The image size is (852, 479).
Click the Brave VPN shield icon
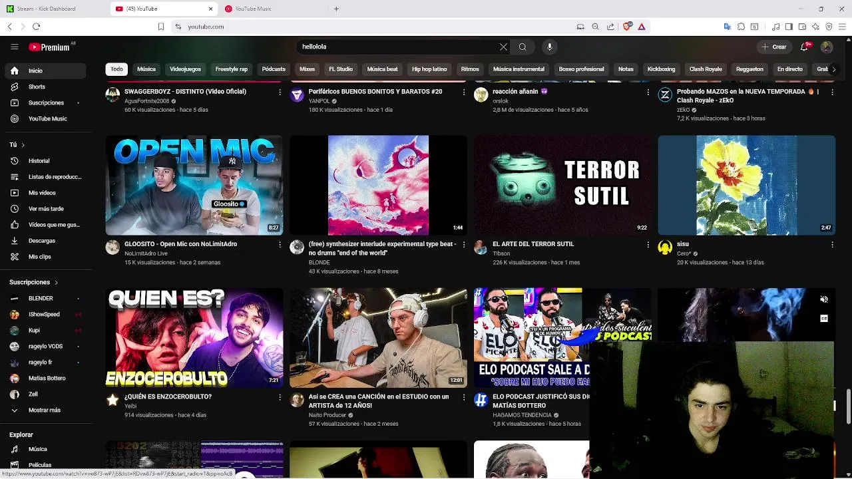pos(829,27)
